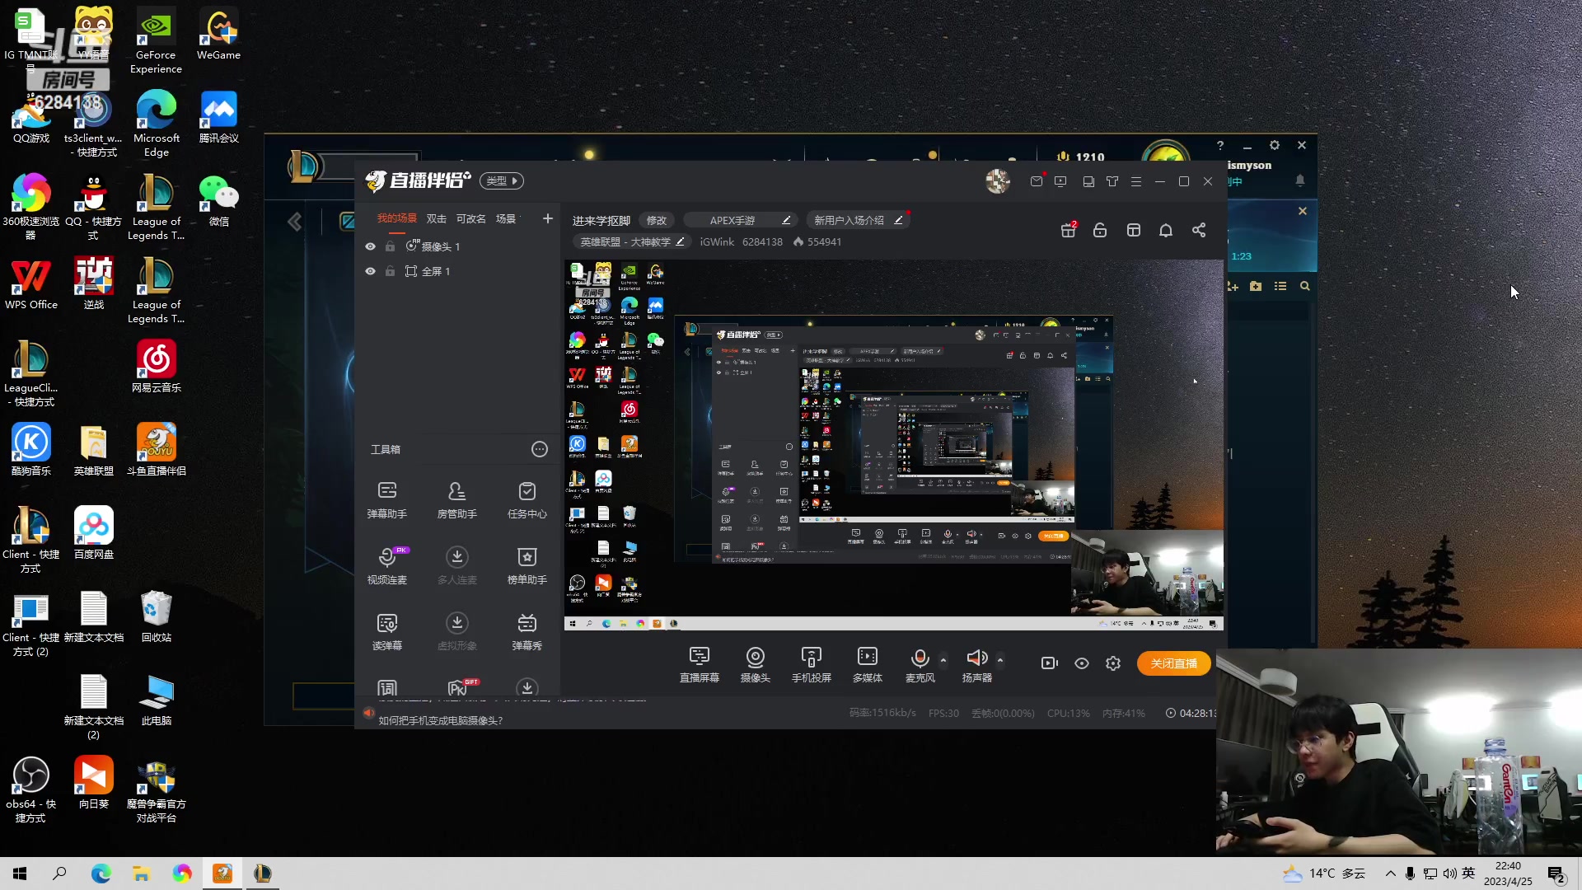Viewport: 1582px width, 890px height.
Task: Add a new scene with plus icon
Action: pos(547,218)
